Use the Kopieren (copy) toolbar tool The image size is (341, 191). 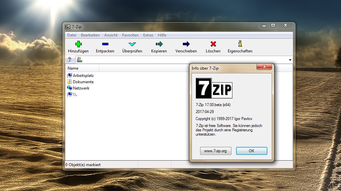[159, 47]
